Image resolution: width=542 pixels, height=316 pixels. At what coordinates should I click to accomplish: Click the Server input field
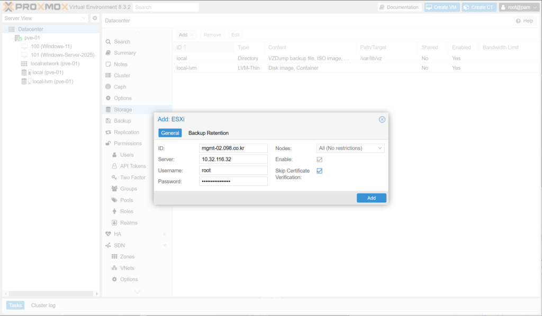tap(233, 160)
